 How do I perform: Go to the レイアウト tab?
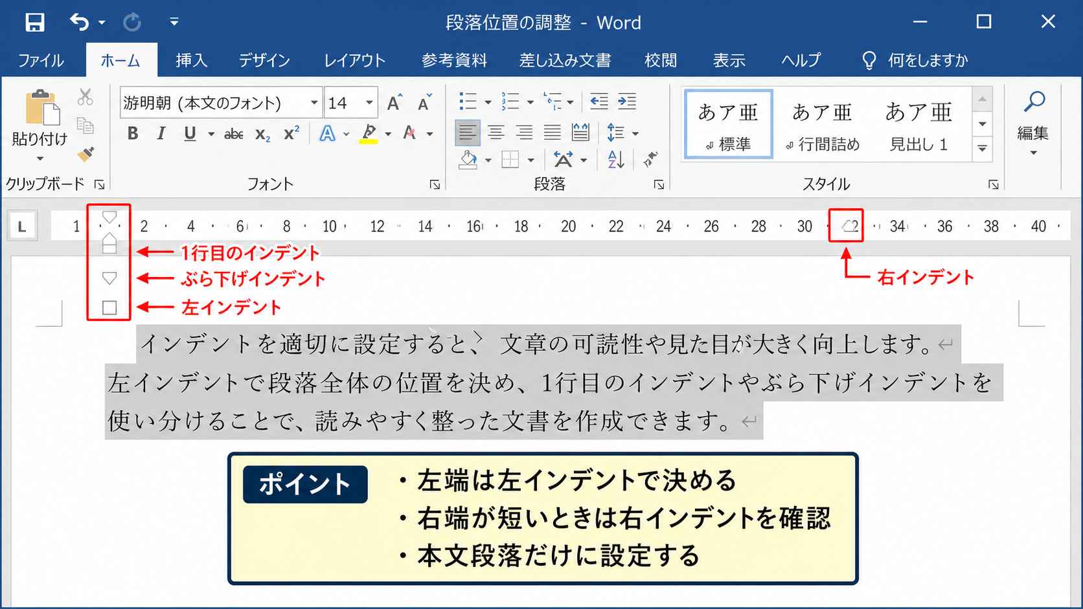point(355,60)
